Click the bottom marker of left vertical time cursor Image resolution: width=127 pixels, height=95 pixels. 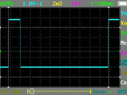click(8, 87)
